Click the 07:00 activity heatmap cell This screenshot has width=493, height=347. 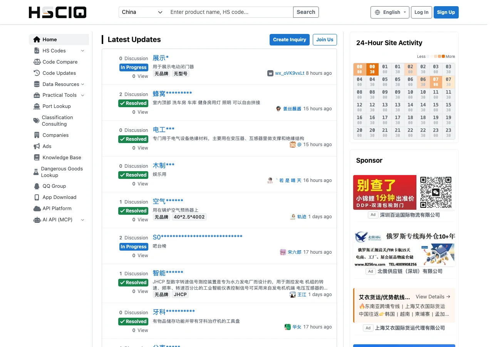[x=436, y=82]
